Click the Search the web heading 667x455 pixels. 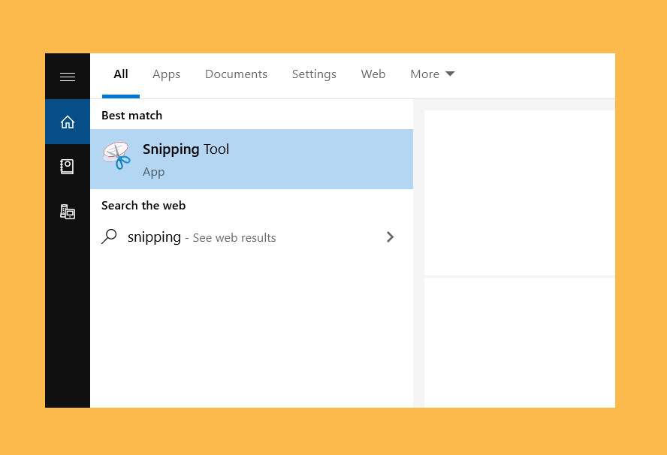pos(143,206)
